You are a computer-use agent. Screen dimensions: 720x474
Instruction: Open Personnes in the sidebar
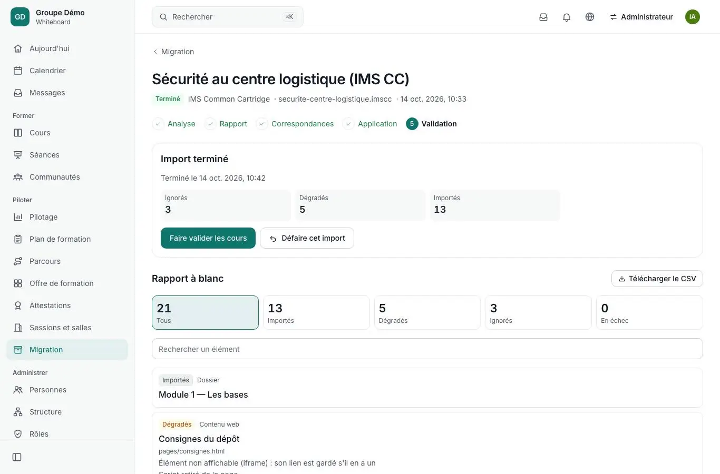pos(67,390)
